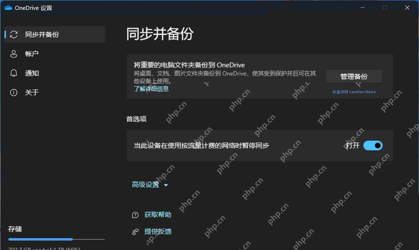Click the notification bell icon
Screen dimensions: 419x250
(x=14, y=73)
